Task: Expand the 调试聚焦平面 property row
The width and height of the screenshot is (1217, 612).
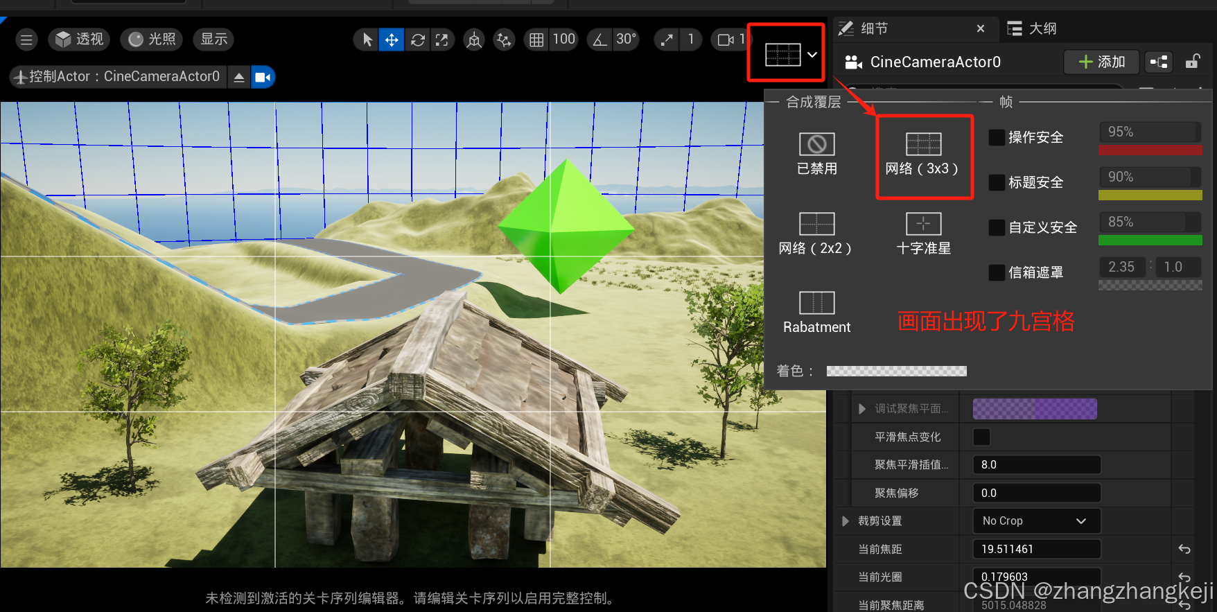Action: coord(862,409)
